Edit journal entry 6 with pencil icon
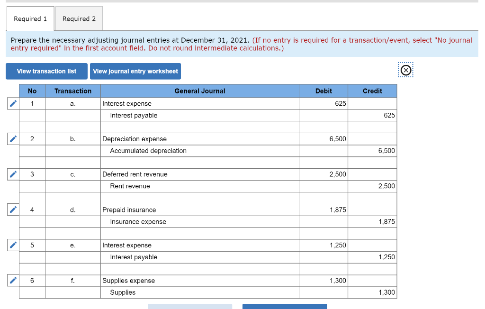The image size is (485, 309). (x=13, y=281)
